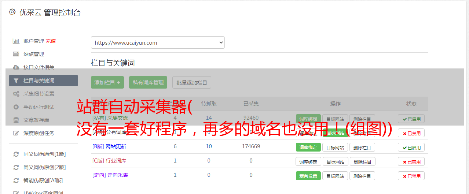Click 删除栏目 in the 网站更新 row
The width and height of the screenshot is (469, 194).
362,147
